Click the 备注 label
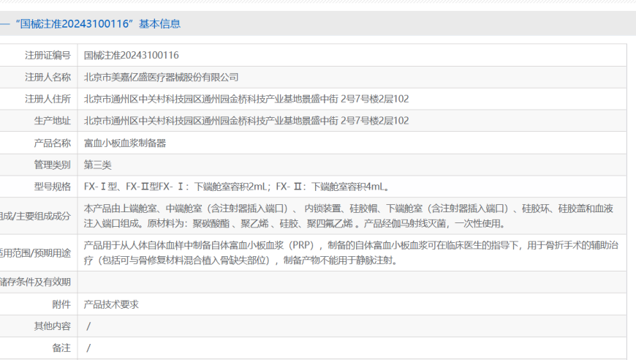Viewport: 636px width, 360px height. pyautogui.click(x=61, y=348)
